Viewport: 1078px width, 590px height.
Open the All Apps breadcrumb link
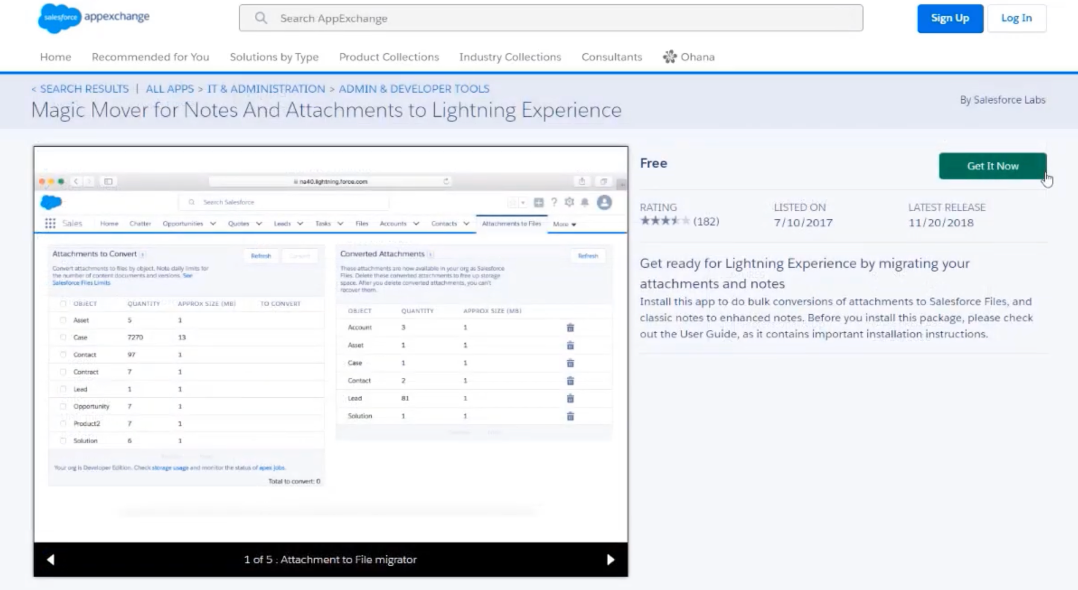point(170,88)
